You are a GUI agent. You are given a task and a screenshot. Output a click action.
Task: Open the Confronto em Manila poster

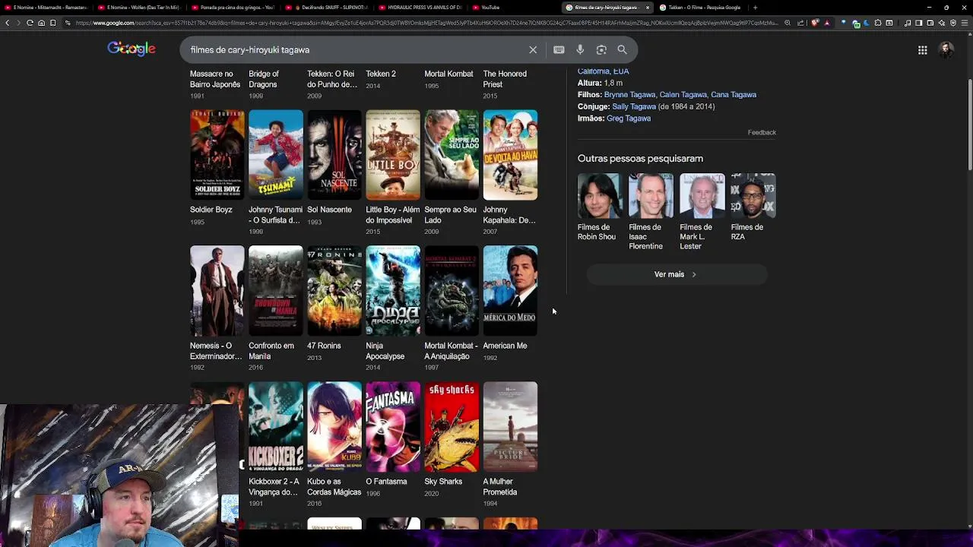click(276, 290)
